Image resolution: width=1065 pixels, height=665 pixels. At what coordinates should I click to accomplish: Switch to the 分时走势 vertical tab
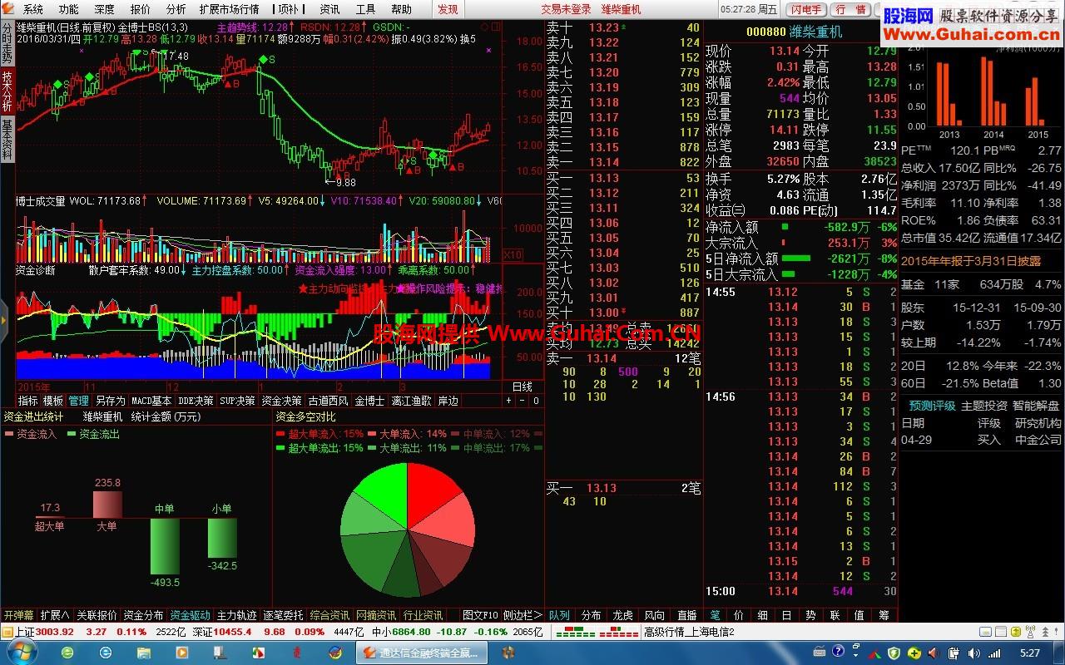point(7,43)
